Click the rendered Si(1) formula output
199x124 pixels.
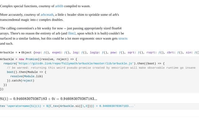coord(49,99)
